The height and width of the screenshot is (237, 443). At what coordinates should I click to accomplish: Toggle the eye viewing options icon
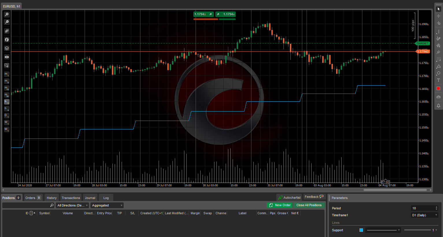click(7, 57)
